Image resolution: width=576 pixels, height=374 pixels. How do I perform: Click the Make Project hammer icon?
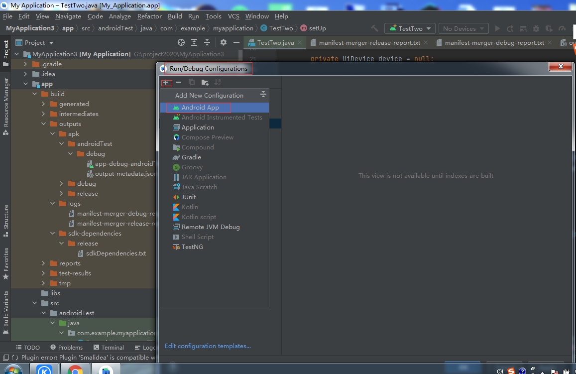(x=374, y=28)
